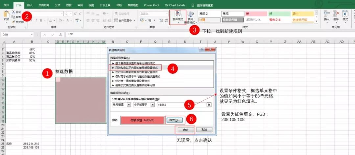Image resolution: width=355 pixels, height=155 pixels.
Task: Increase font size with the large A
Action: [75, 14]
